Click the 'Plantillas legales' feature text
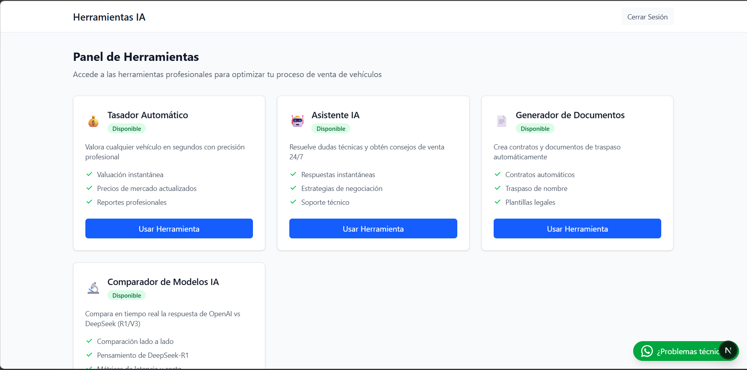 [x=530, y=202]
